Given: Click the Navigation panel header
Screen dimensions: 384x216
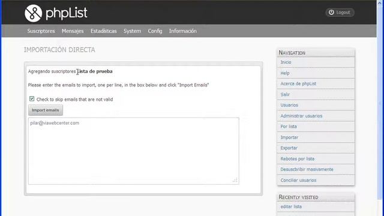Looking at the screenshot, I should click(316, 53).
